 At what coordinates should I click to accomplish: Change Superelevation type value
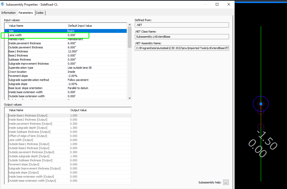97,68
